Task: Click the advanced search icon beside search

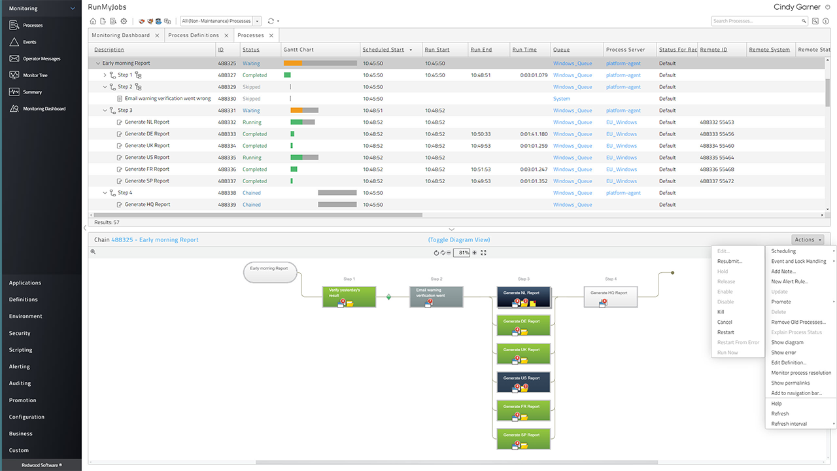Action: [x=815, y=21]
